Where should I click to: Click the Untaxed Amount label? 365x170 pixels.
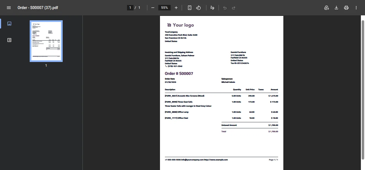[x=229, y=125]
